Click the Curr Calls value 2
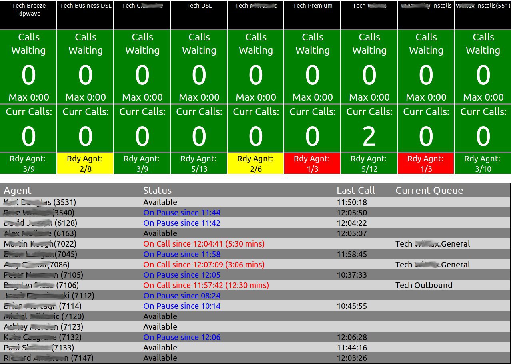 point(369,137)
